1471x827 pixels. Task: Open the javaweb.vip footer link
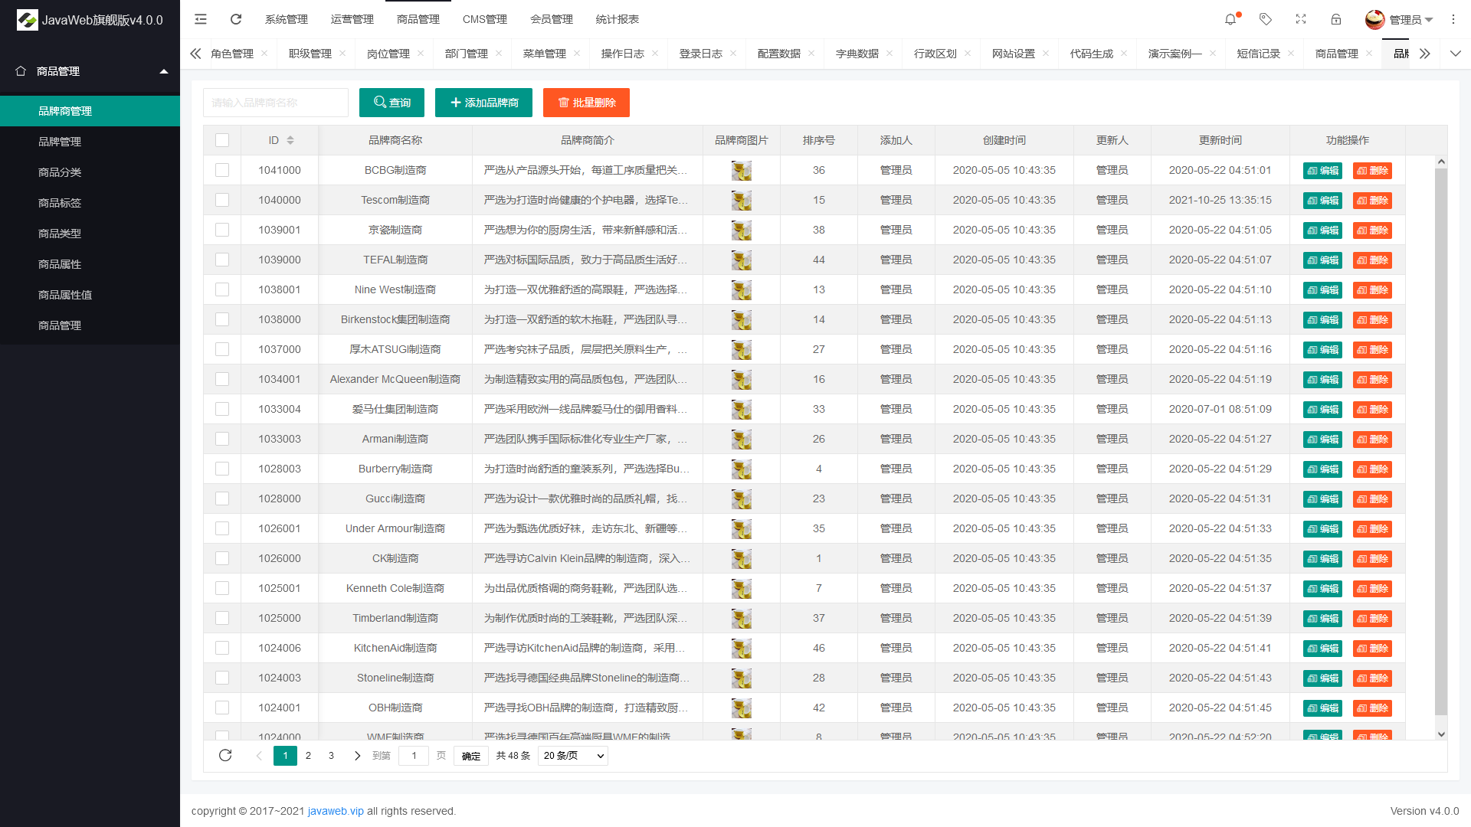tap(336, 811)
